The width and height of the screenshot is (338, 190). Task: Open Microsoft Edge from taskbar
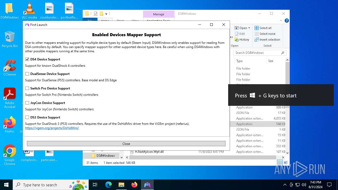tap(109, 185)
